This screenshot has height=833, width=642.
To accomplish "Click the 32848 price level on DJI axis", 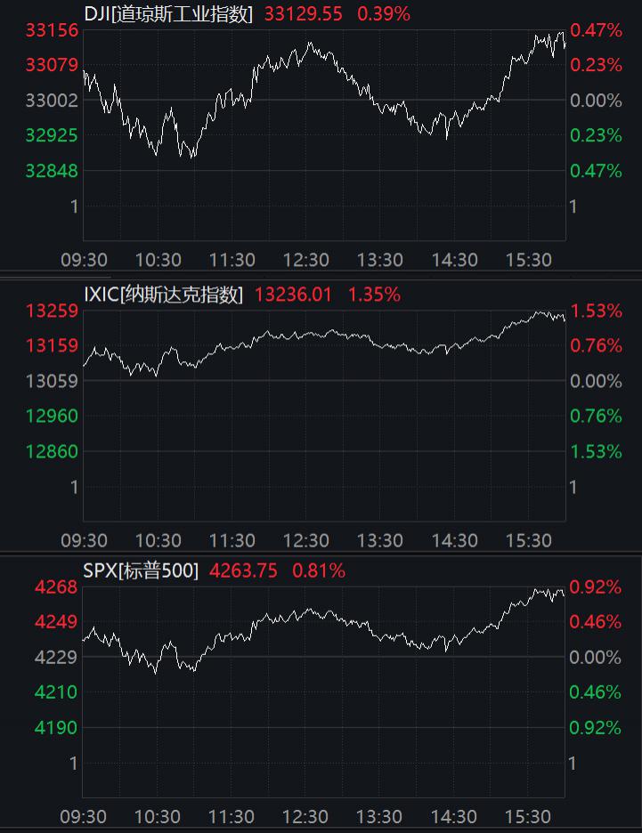I will [52, 171].
